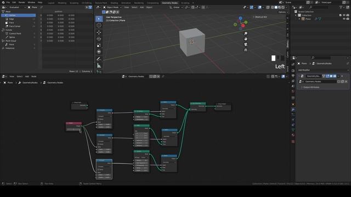Expand the Plane item in outliner
Image resolution: width=351 pixels, height=197 pixels.
(x=299, y=19)
